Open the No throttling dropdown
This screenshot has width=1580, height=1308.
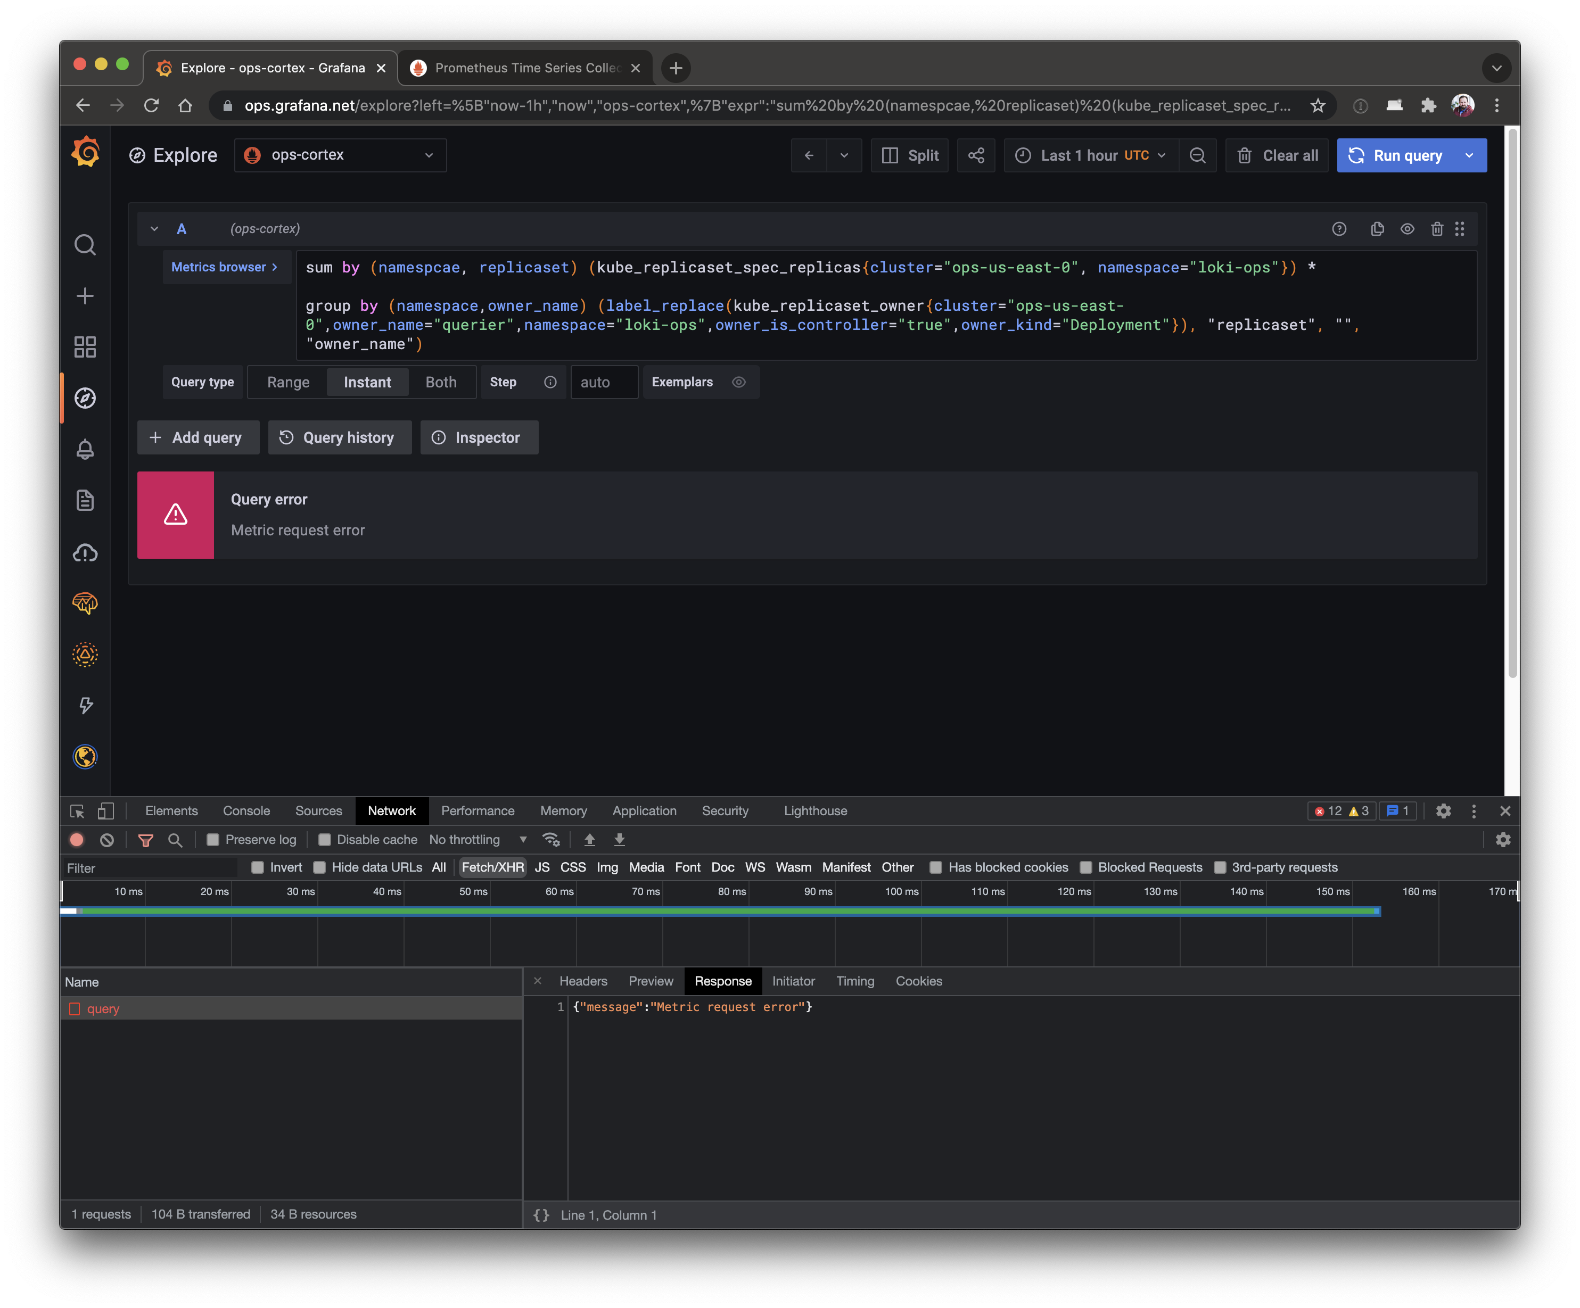tap(478, 839)
